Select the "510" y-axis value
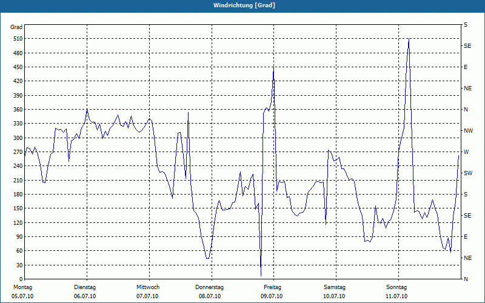 coord(18,39)
